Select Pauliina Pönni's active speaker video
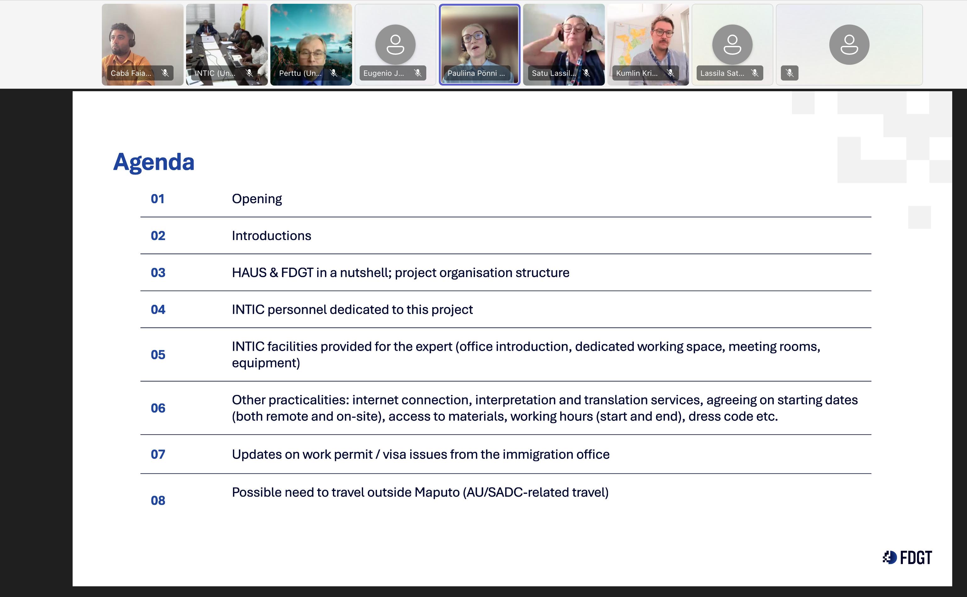 479,40
